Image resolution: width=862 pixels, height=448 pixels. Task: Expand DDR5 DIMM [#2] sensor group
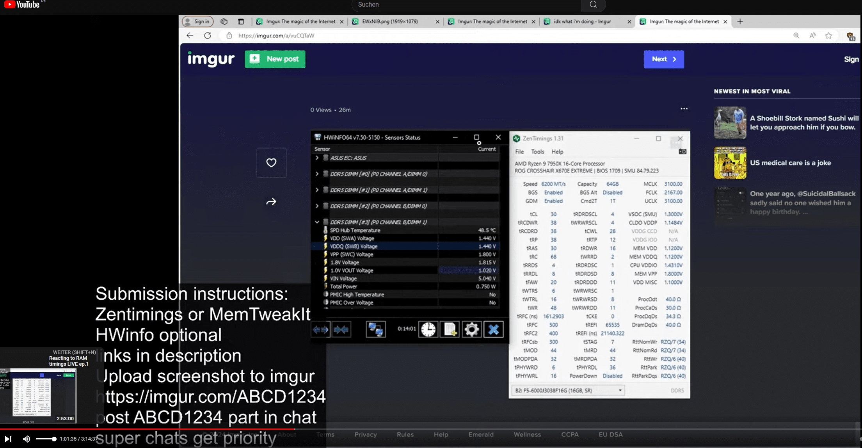point(317,206)
